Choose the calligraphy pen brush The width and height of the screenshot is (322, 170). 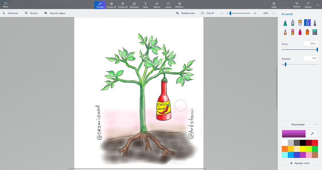coord(292,23)
